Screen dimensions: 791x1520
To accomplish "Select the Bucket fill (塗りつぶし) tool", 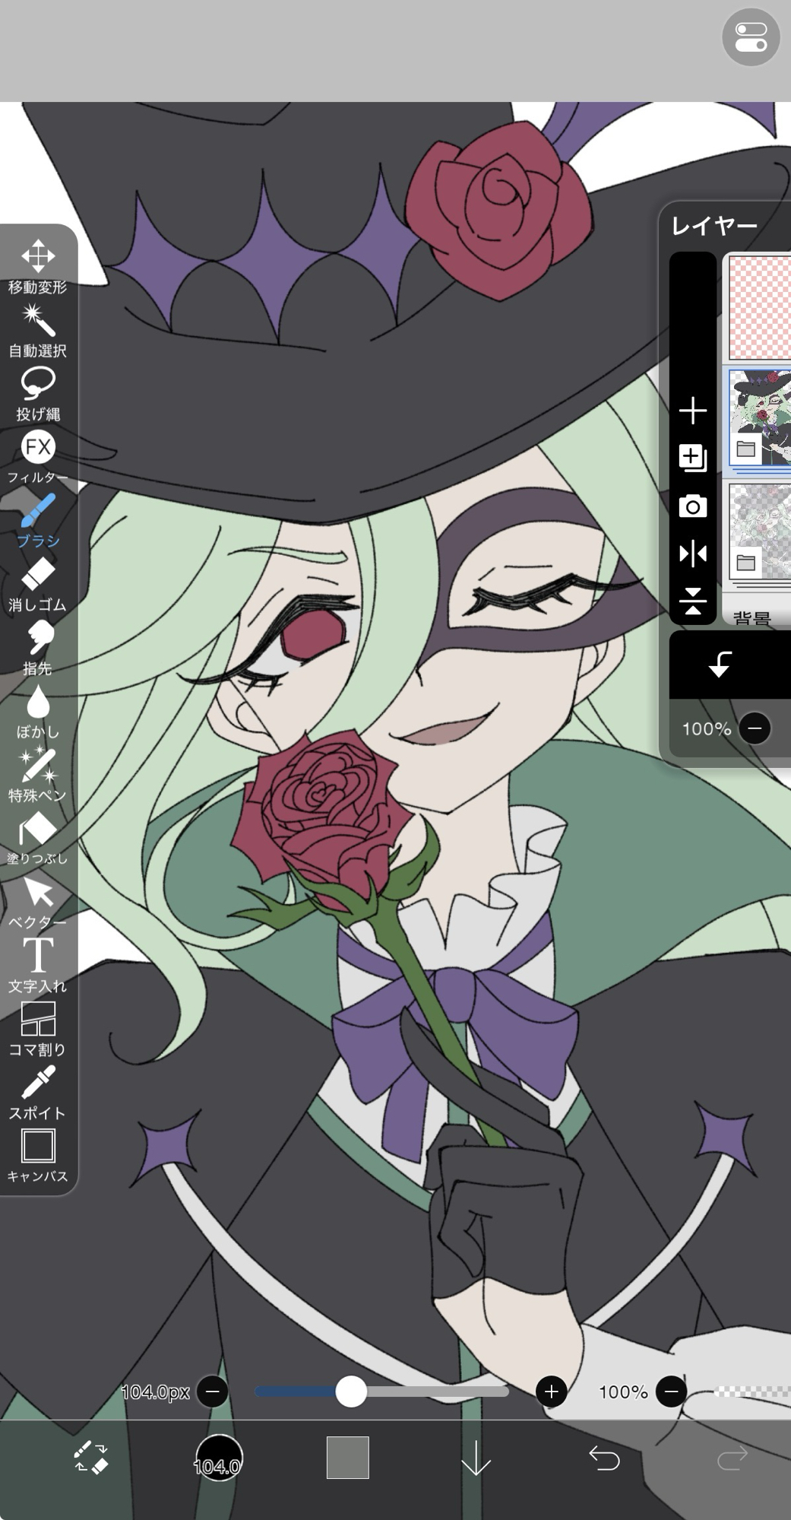I will point(37,838).
